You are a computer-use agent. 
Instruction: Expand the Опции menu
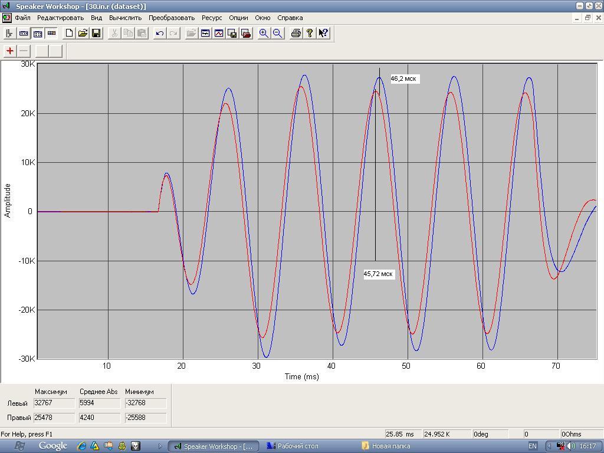pyautogui.click(x=238, y=18)
